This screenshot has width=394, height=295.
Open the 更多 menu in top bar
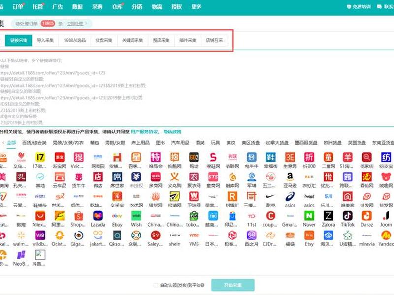(196, 7)
